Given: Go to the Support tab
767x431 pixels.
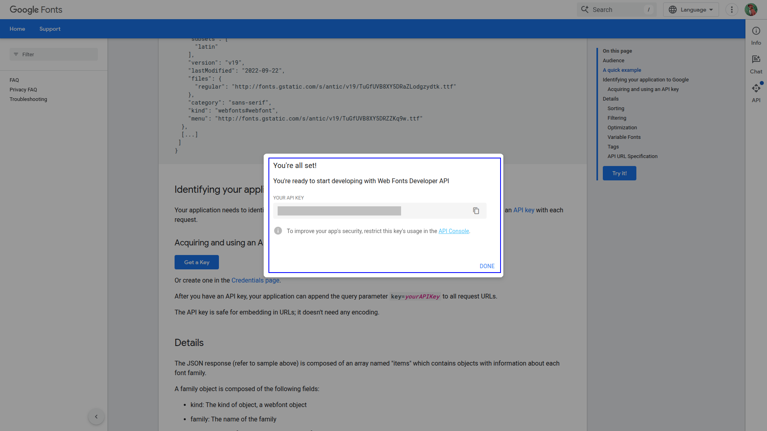Looking at the screenshot, I should (50, 29).
